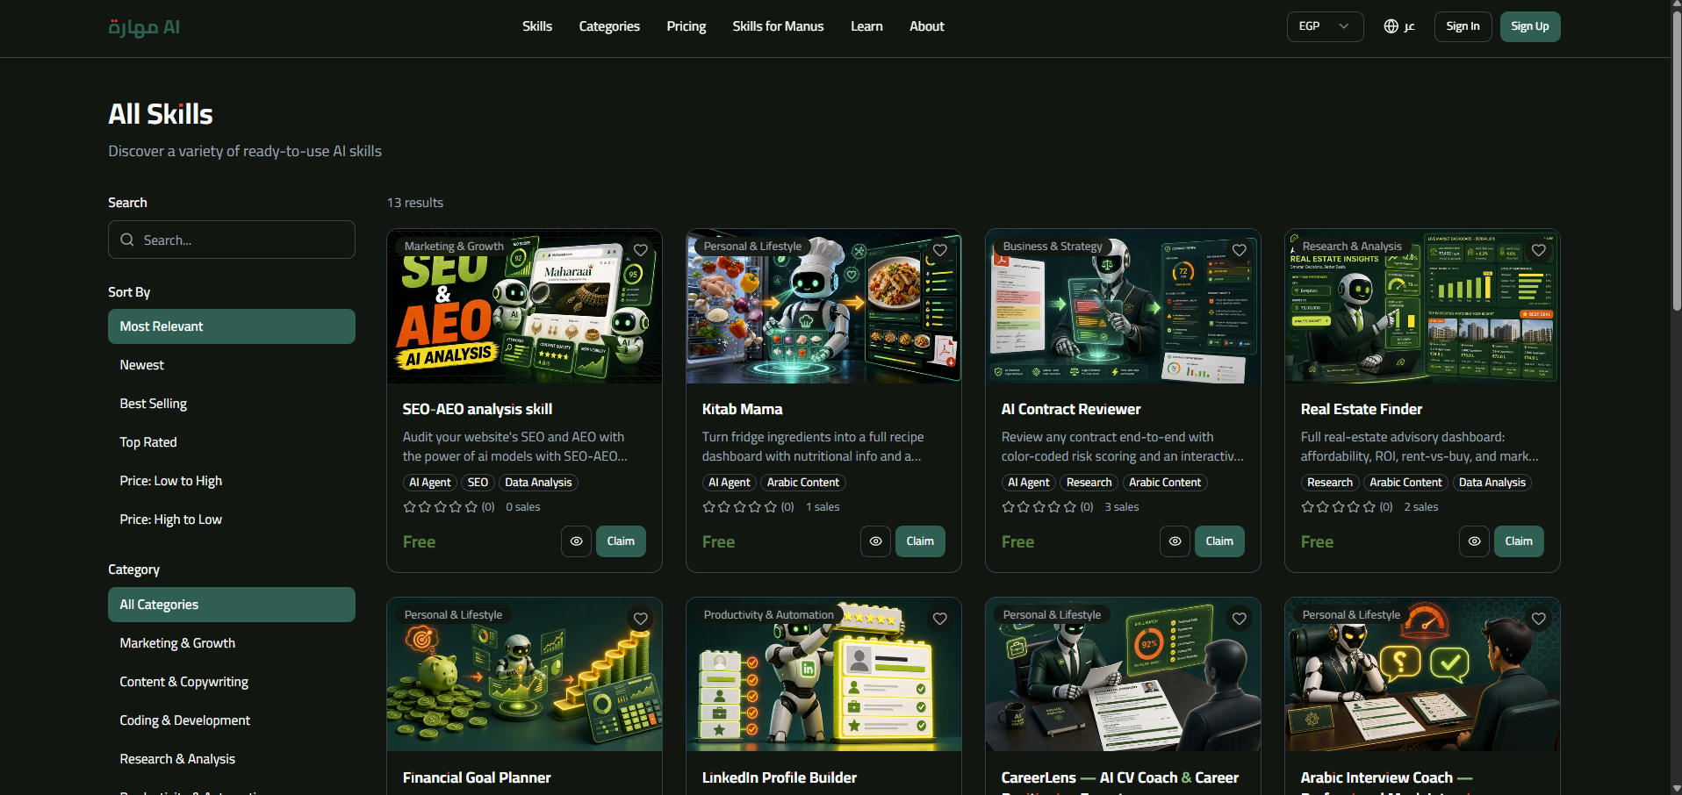This screenshot has width=1682, height=795.
Task: Open the AI Contract Reviewer thumbnail
Action: pos(1123,306)
